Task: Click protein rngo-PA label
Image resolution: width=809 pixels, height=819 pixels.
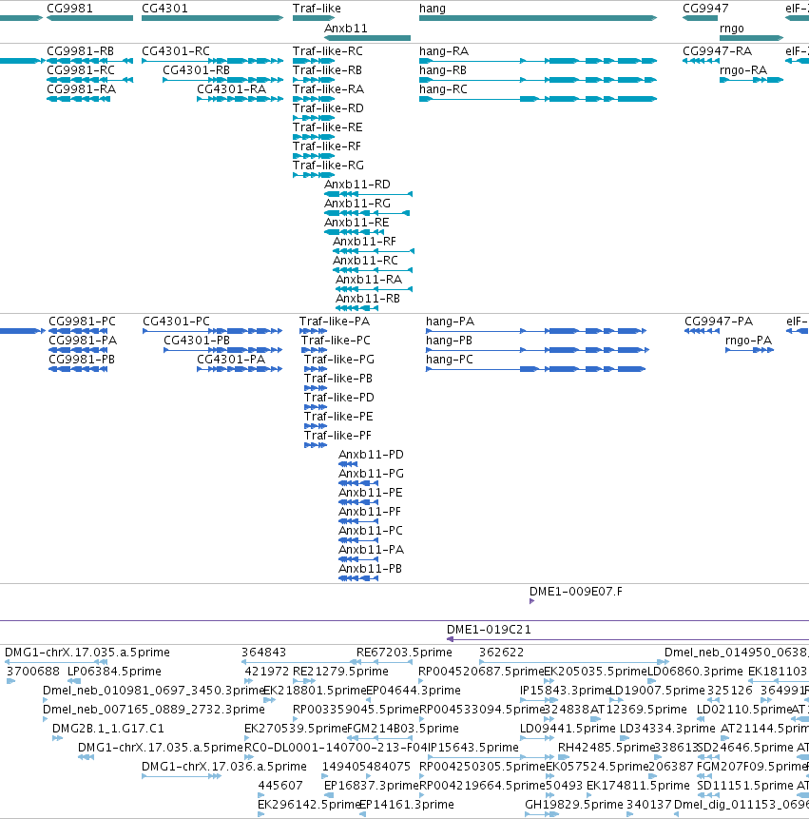Action: coord(748,341)
